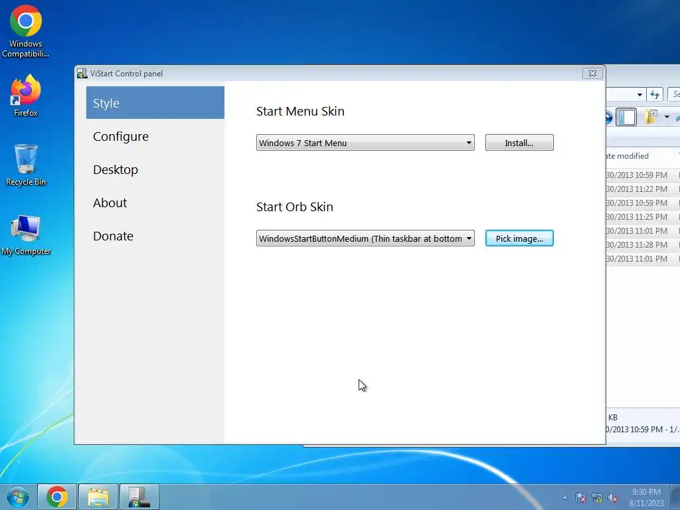
Task: Click Show desktop strip on taskbar
Action: 675,497
